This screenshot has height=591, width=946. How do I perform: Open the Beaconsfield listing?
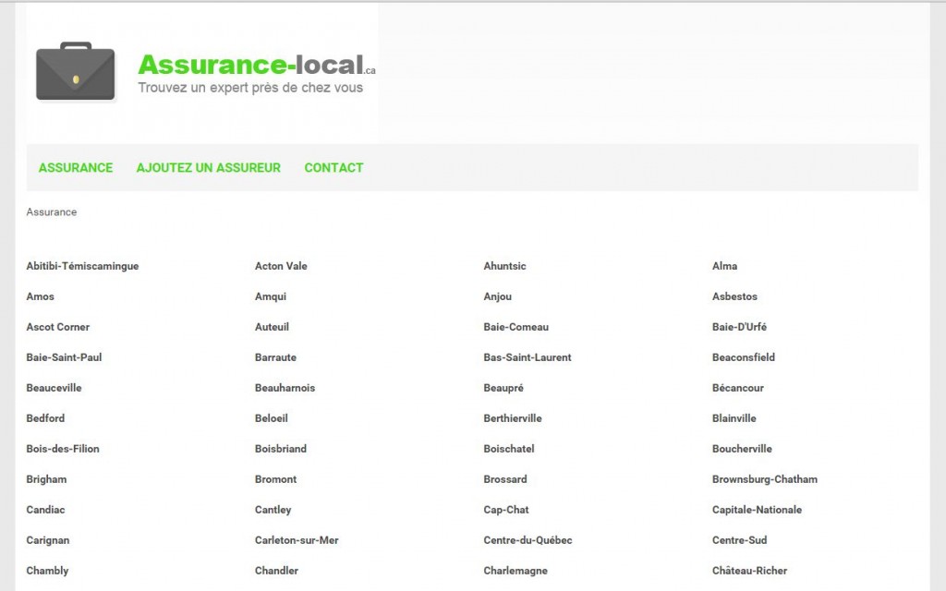(743, 357)
